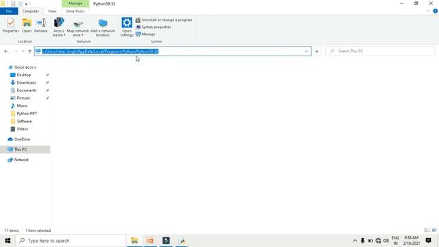This screenshot has width=439, height=247.
Task: Open volume control in tray
Action: 386,241
